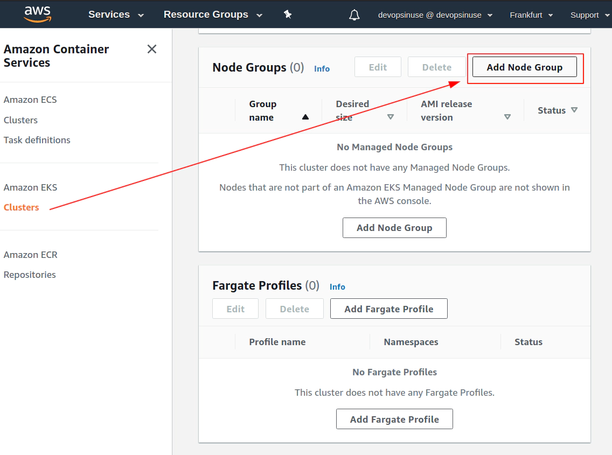612x455 pixels.
Task: Click the Amazon ECS sidebar heading
Action: [x=30, y=100]
